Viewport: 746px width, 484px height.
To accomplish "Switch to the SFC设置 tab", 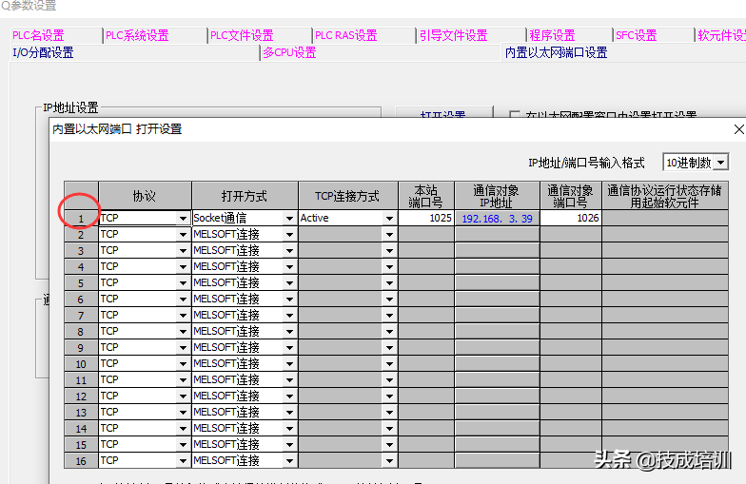I will click(x=636, y=35).
